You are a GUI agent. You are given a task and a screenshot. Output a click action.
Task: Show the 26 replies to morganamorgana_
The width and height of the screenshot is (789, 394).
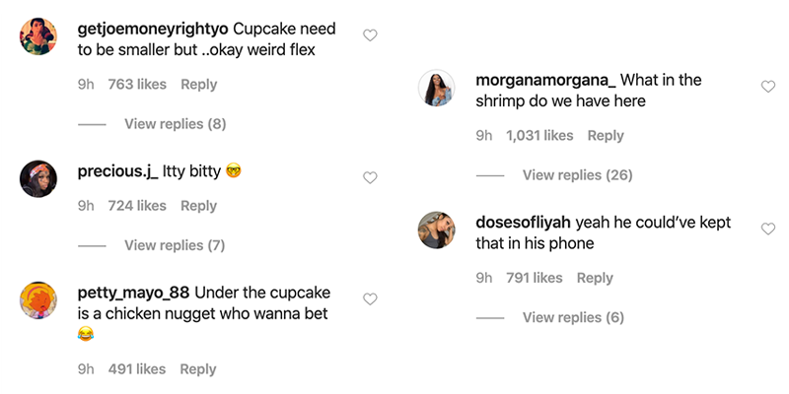(577, 175)
